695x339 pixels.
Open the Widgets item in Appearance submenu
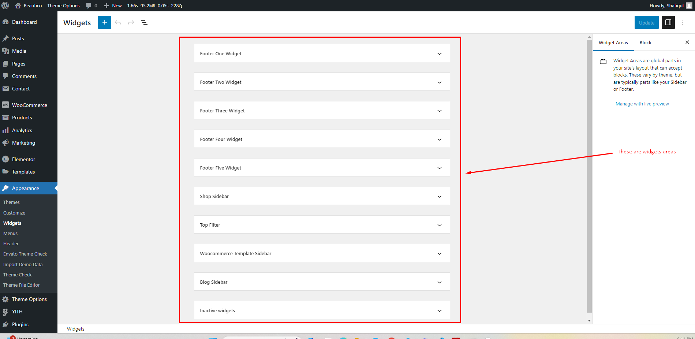12,223
